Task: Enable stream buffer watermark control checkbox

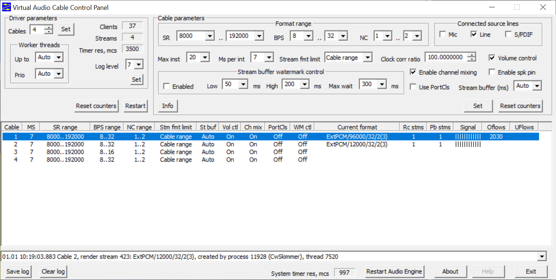Action: pos(167,87)
